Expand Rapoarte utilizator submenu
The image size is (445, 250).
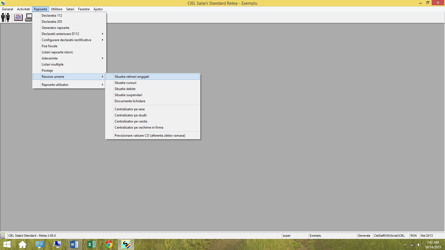pyautogui.click(x=69, y=85)
